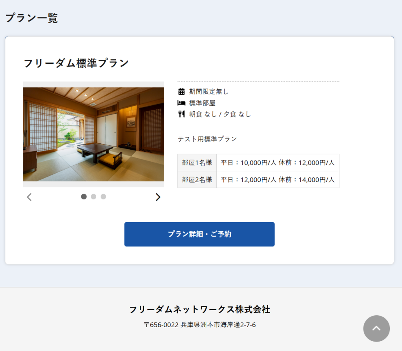The width and height of the screenshot is (402, 351).
Task: Click the フリーダムネットワークス株式会社 company name
Action: click(x=199, y=309)
